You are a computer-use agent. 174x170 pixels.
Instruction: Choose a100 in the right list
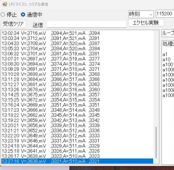tap(168, 65)
